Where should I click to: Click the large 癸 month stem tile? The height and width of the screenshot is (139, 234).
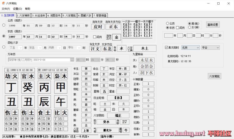point(27,87)
